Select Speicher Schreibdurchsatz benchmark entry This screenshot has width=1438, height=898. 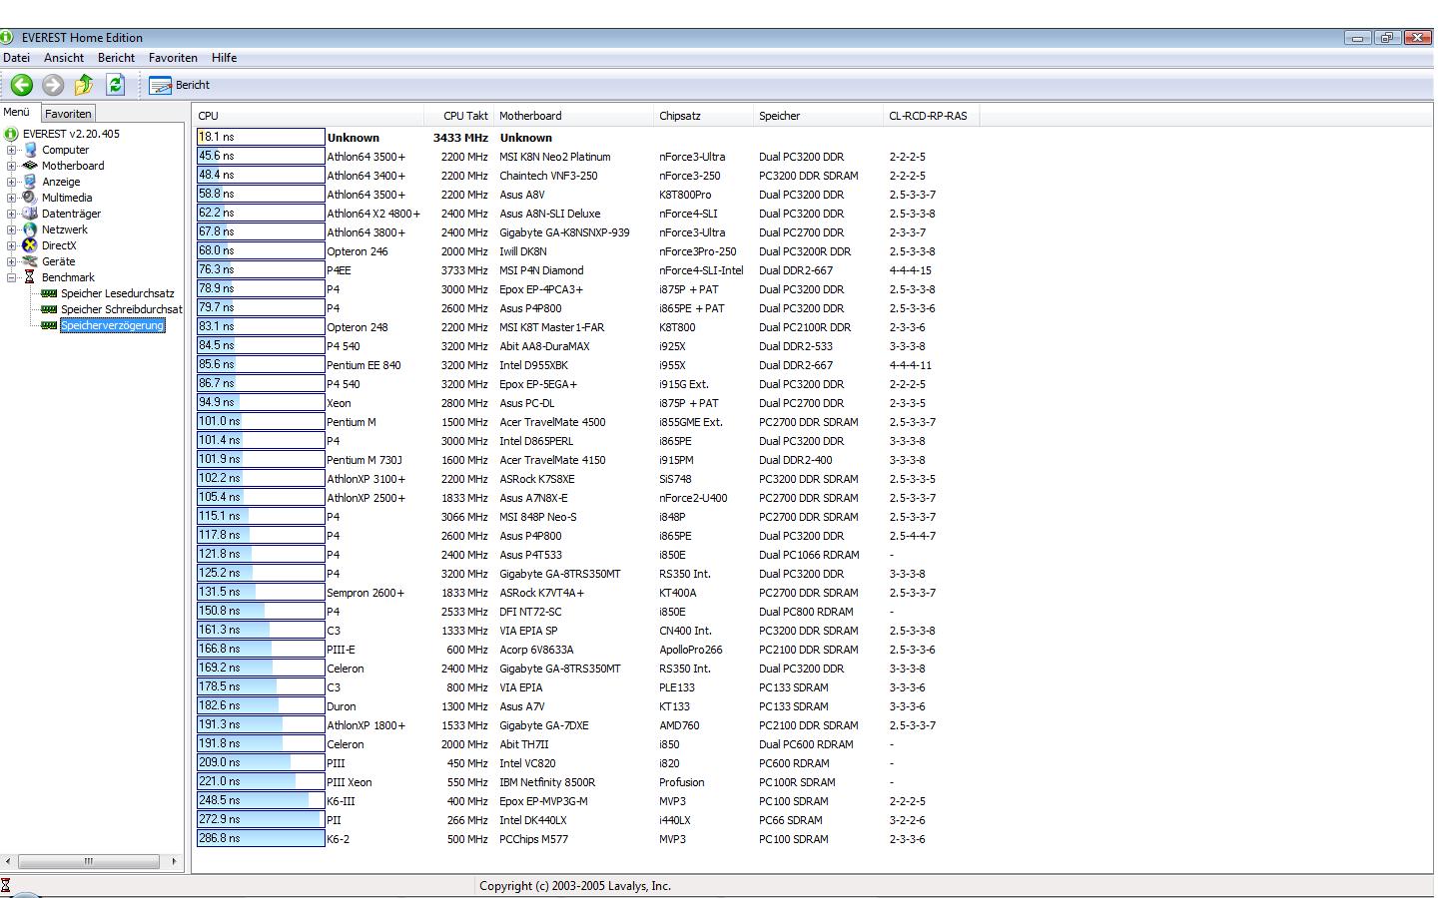[121, 309]
